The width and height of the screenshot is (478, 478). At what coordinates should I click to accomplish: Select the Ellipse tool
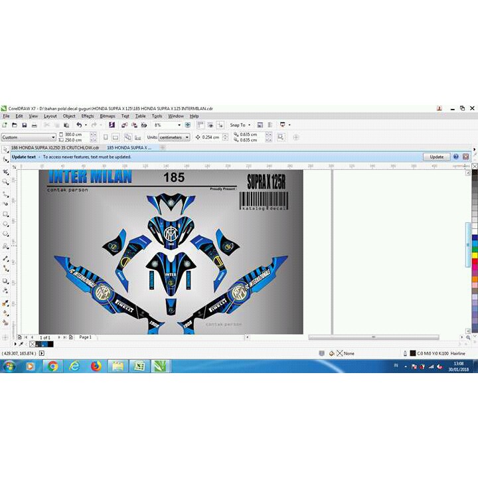click(5, 224)
